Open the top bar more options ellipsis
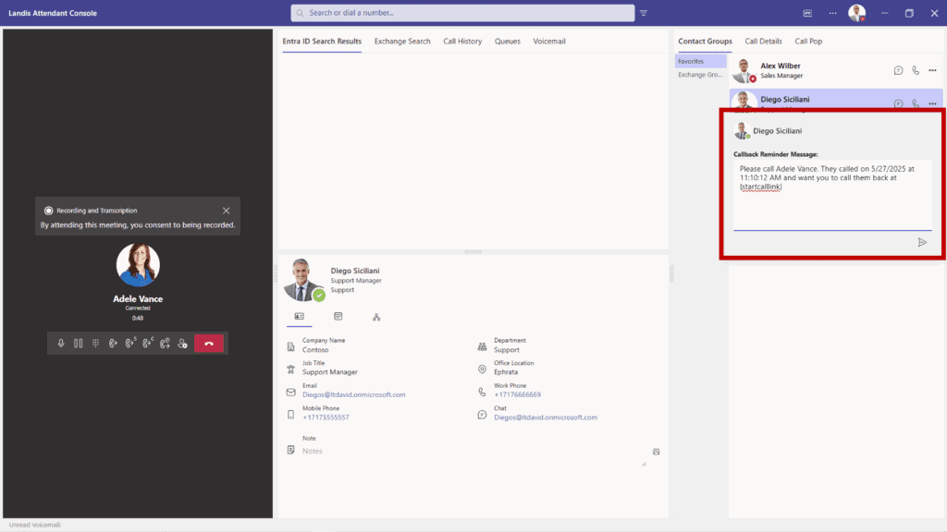Viewport: 947px width, 532px height. click(x=832, y=13)
